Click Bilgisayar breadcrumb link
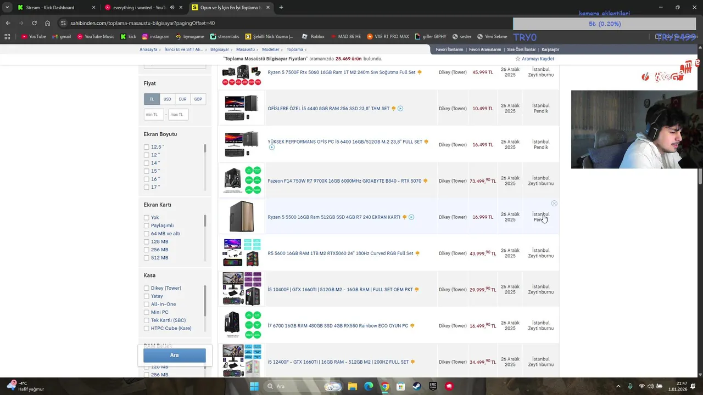This screenshot has height=395, width=703. [220, 49]
